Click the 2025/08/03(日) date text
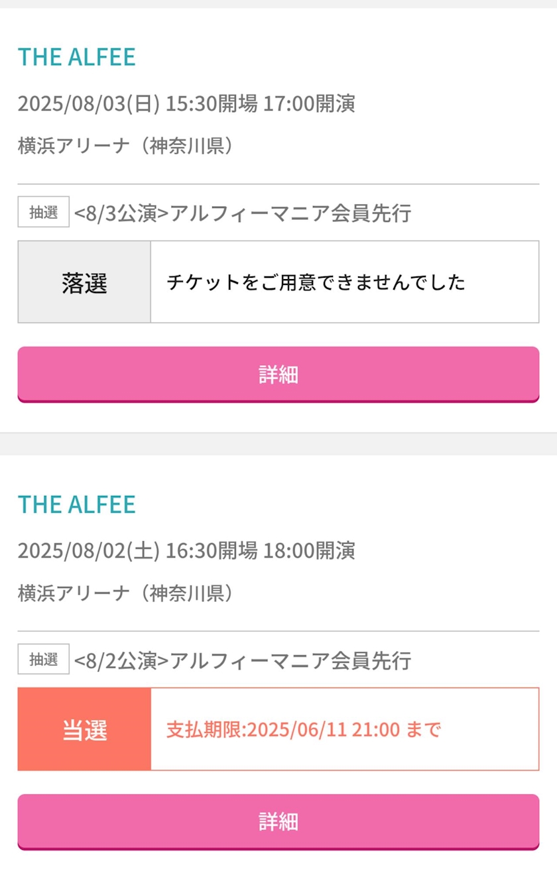 tap(89, 104)
